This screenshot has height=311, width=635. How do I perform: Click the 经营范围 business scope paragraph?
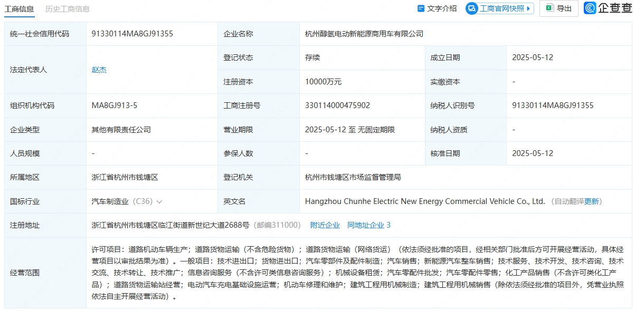tap(357, 273)
